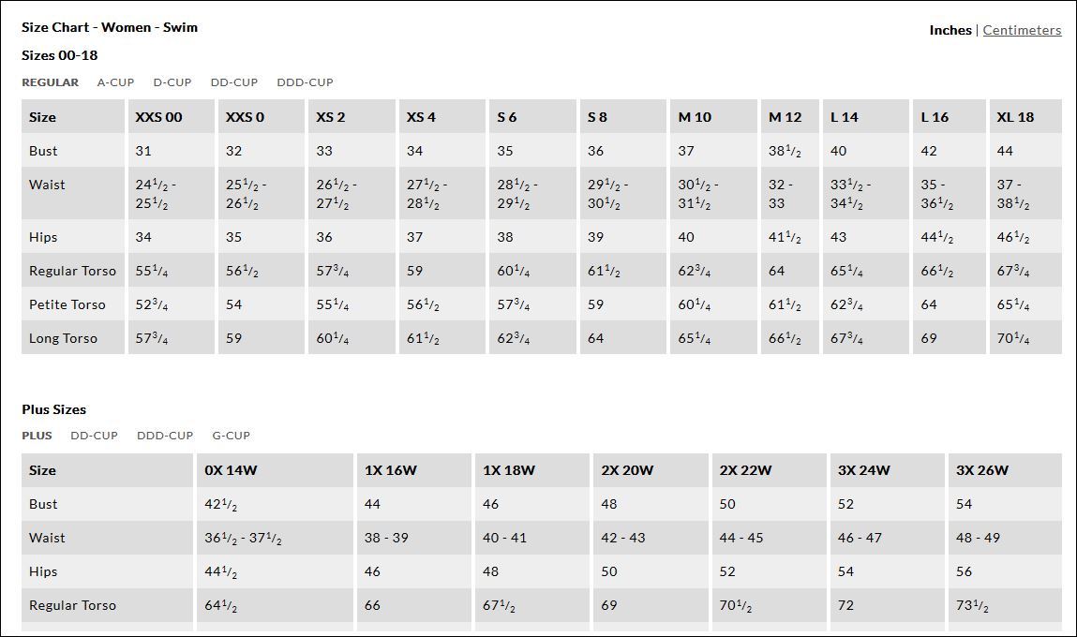This screenshot has width=1077, height=637.
Task: Select the REGULAR size tab
Action: (x=50, y=82)
